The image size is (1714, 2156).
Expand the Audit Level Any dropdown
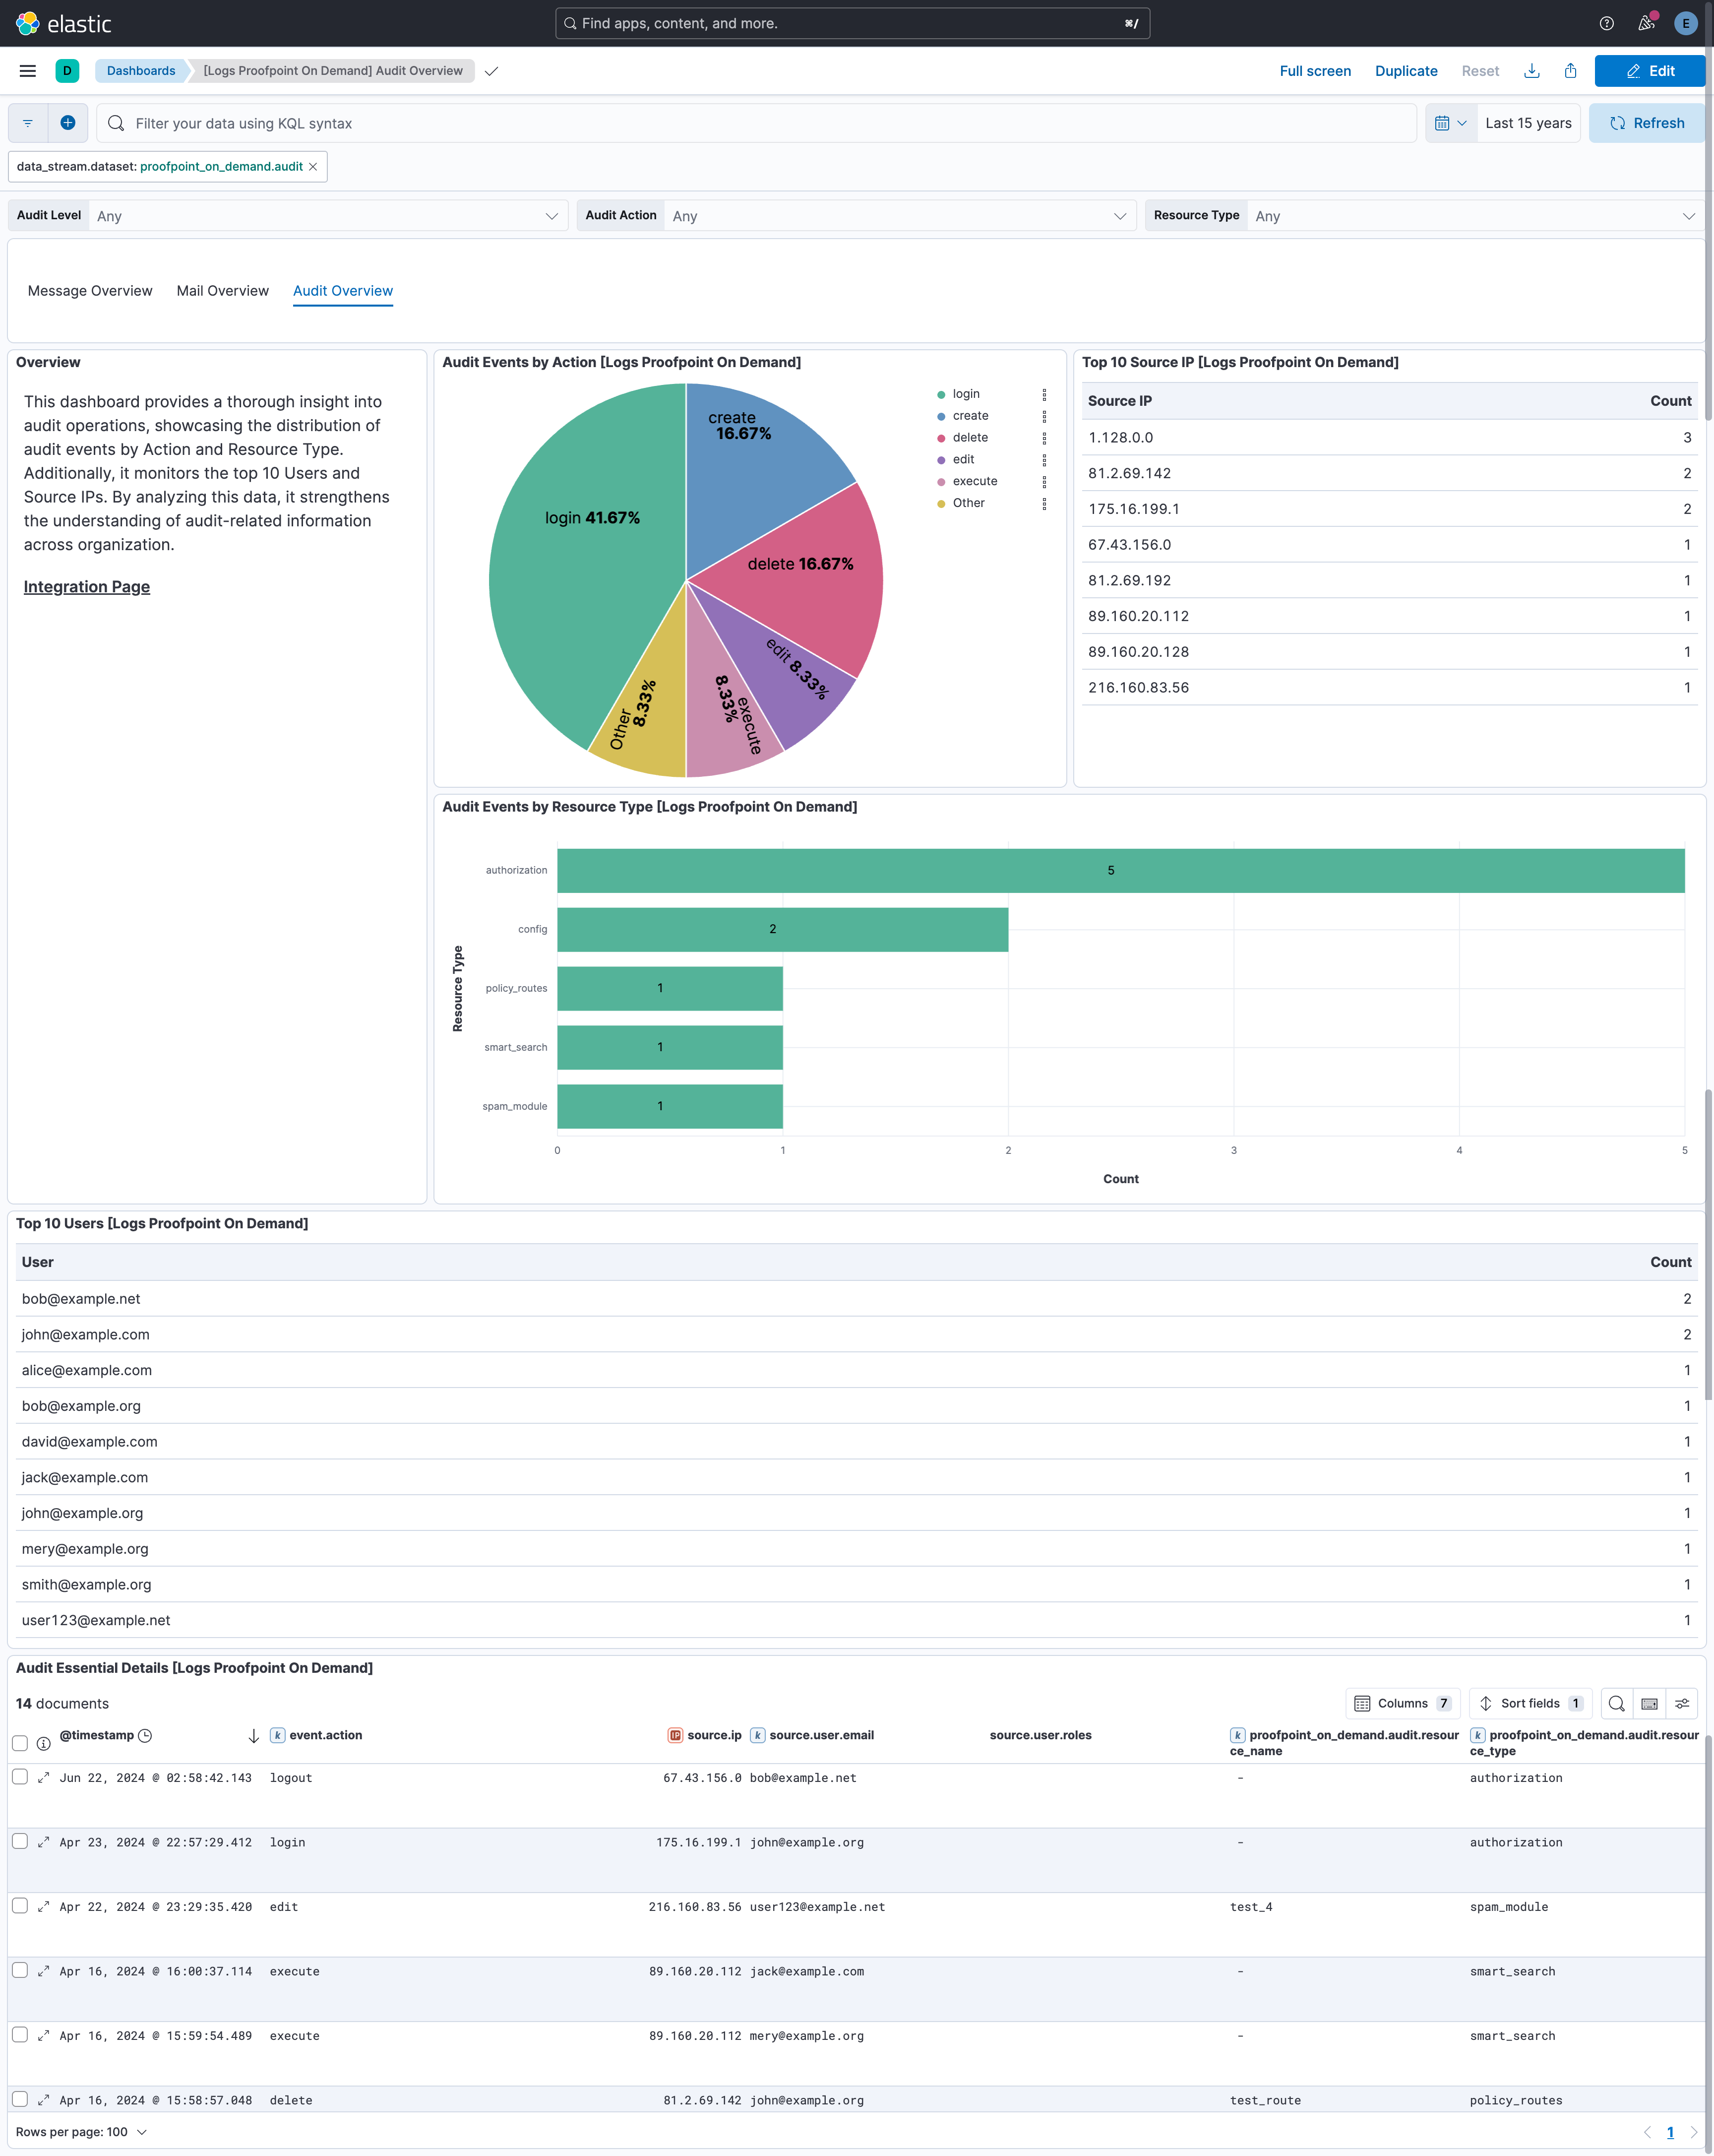click(x=328, y=215)
